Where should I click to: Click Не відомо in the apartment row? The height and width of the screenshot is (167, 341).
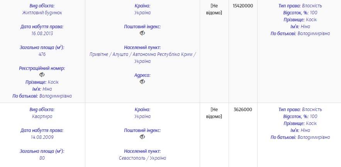point(216,113)
